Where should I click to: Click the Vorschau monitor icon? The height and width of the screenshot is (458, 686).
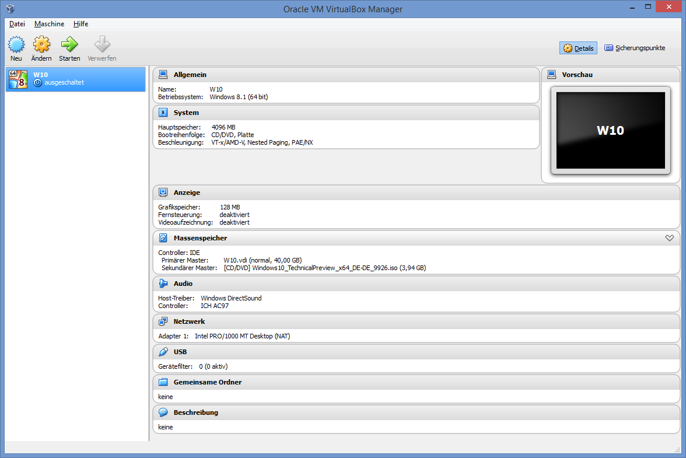(x=552, y=74)
